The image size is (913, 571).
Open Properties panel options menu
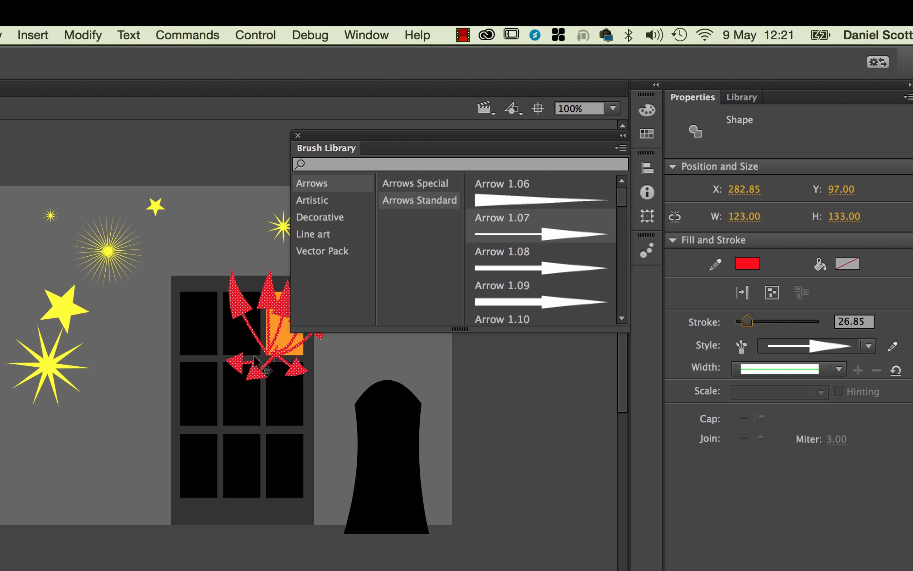908,97
